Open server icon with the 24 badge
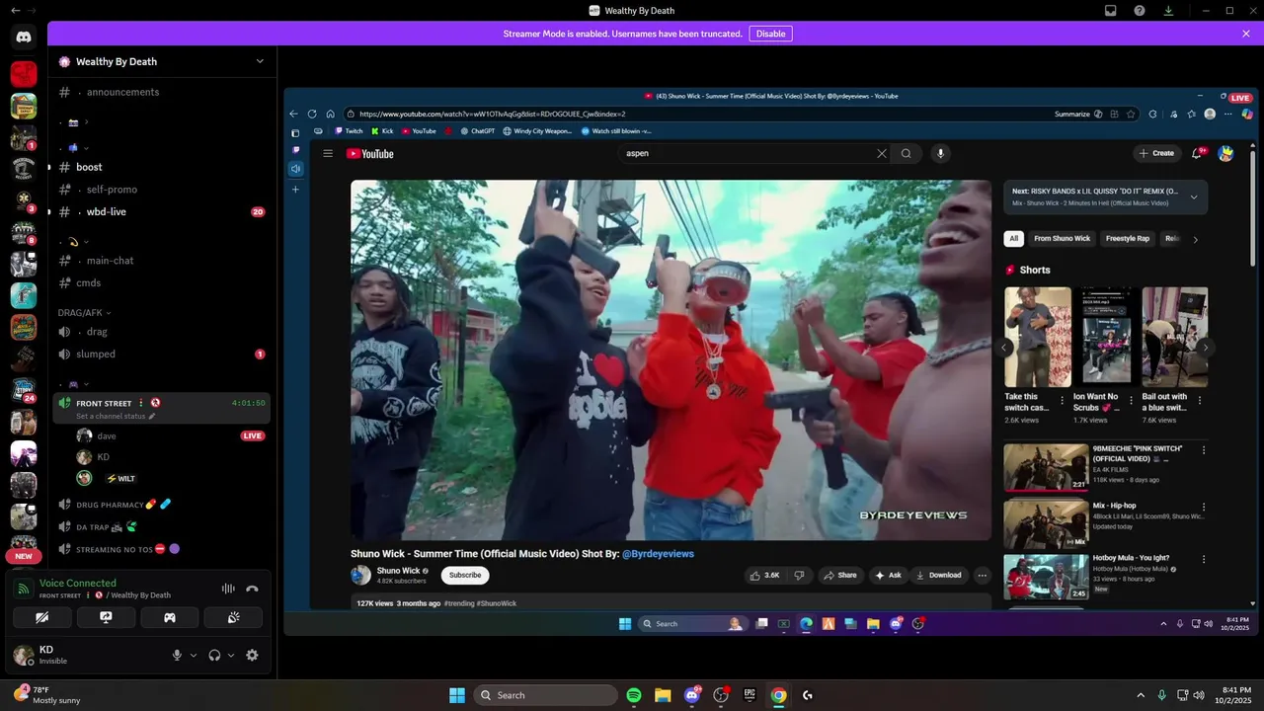This screenshot has width=1264, height=711. [24, 390]
